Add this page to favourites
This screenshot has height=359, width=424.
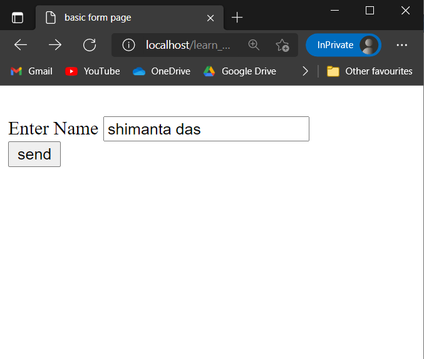pyautogui.click(x=282, y=45)
